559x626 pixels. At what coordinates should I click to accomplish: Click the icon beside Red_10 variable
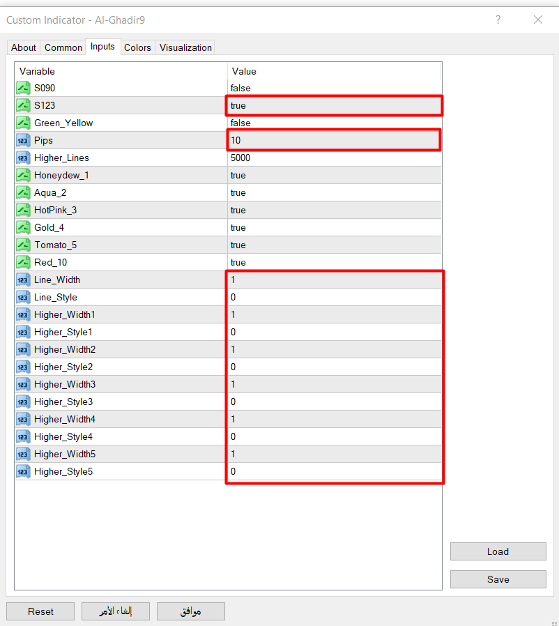point(23,262)
